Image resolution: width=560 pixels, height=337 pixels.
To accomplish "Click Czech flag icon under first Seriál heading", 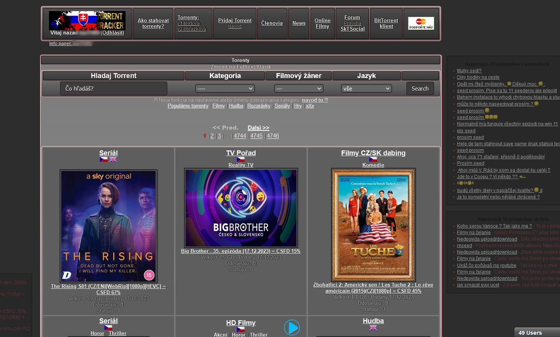I will [x=104, y=160].
